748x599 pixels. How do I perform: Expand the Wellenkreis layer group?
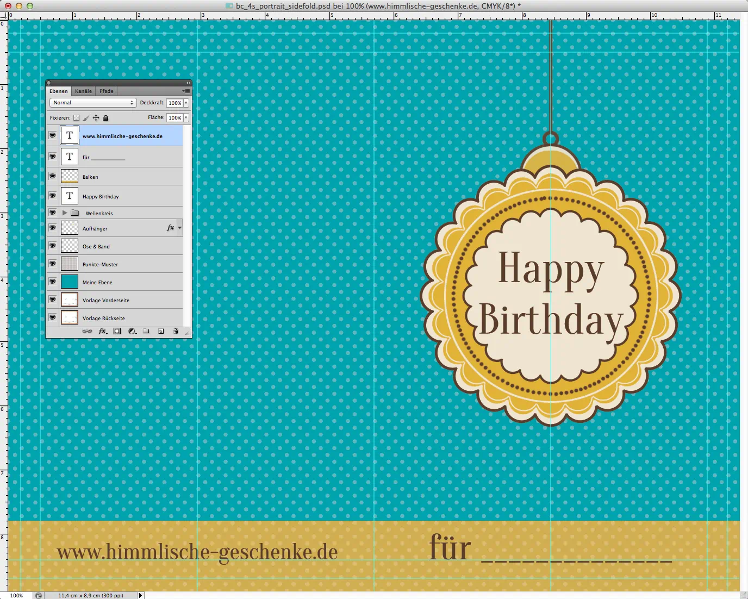point(65,213)
